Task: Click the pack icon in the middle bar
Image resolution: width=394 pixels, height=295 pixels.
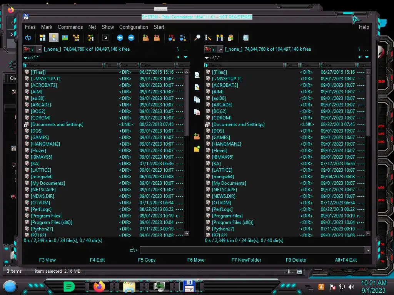Action: click(x=197, y=136)
